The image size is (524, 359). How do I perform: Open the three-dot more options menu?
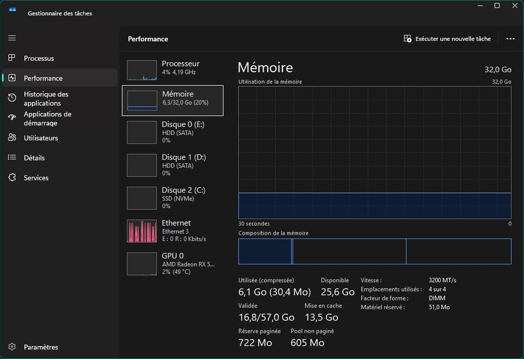[510, 39]
